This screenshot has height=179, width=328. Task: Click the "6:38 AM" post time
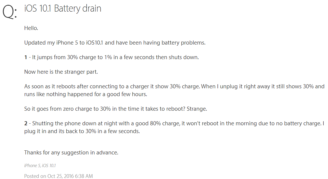click(85, 176)
